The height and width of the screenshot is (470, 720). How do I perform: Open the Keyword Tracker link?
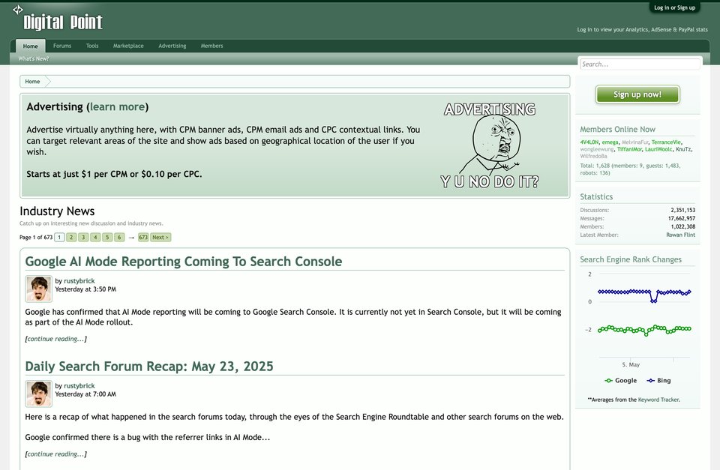658,400
